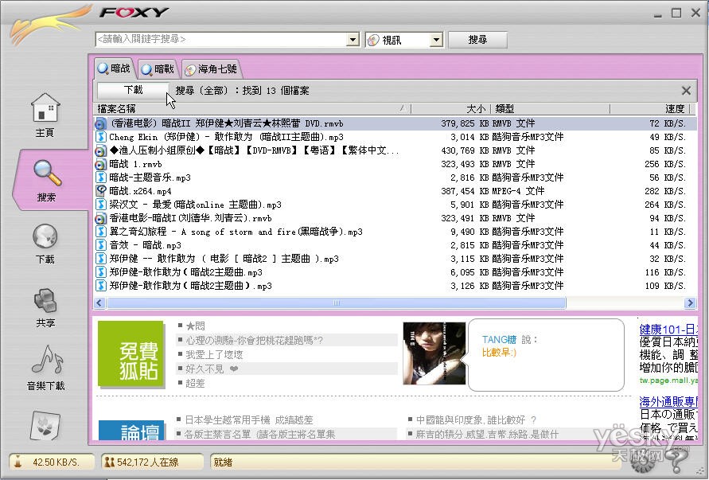The width and height of the screenshot is (709, 480).
Task: Open the ★問 post link
Action: [x=195, y=326]
